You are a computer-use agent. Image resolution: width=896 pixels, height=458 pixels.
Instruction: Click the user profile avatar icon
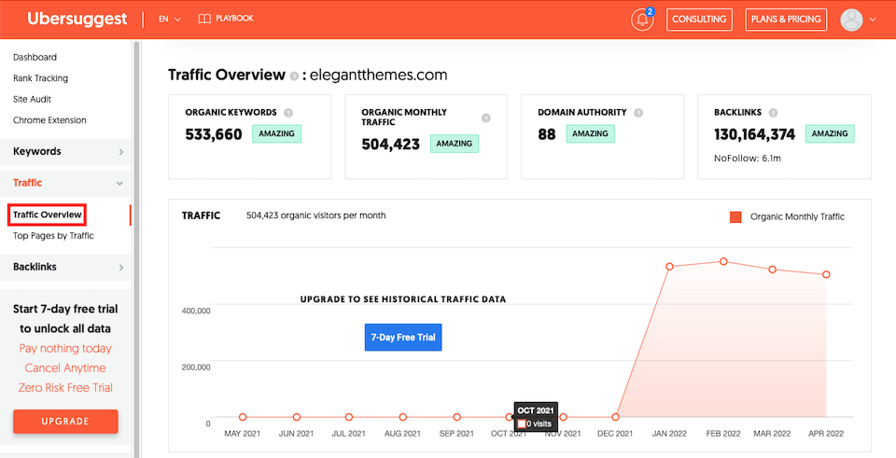851,20
